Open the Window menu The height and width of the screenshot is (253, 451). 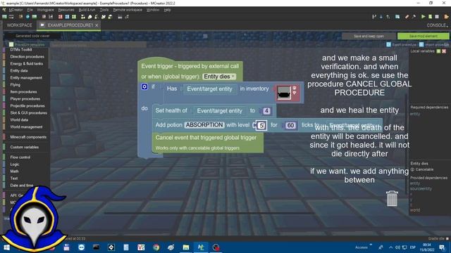(153, 10)
